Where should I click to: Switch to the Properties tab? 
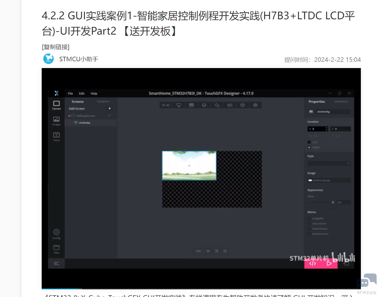(x=317, y=102)
